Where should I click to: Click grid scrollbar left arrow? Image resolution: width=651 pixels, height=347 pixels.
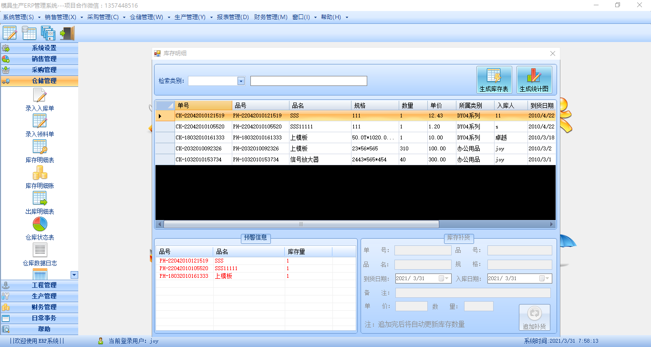point(159,224)
